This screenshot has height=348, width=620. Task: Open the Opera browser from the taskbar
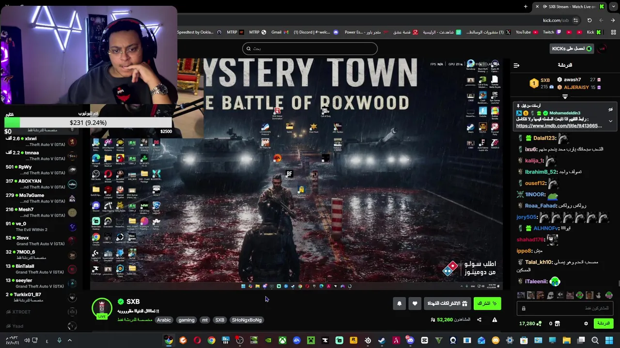(197, 340)
